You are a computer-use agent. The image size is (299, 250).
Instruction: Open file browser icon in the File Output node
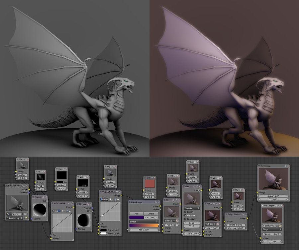tap(280, 226)
